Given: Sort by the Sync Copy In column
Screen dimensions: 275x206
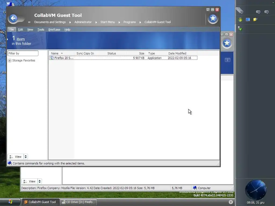Looking at the screenshot, I should (89, 53).
